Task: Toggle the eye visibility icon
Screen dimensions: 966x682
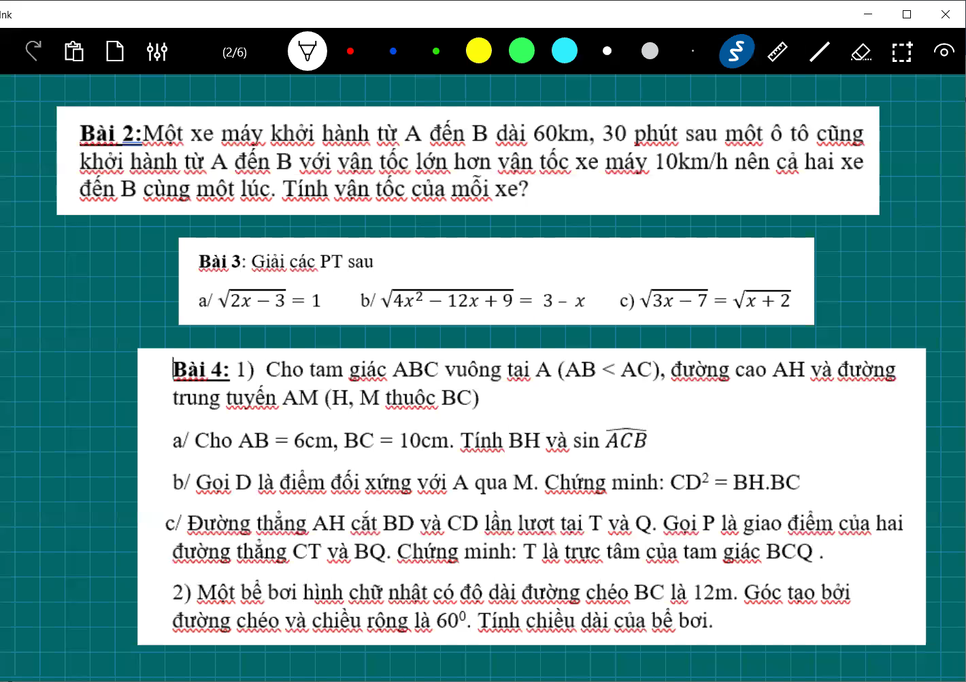Action: (x=944, y=50)
